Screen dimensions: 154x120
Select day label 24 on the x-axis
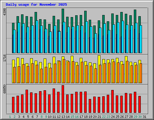[x=113, y=117]
